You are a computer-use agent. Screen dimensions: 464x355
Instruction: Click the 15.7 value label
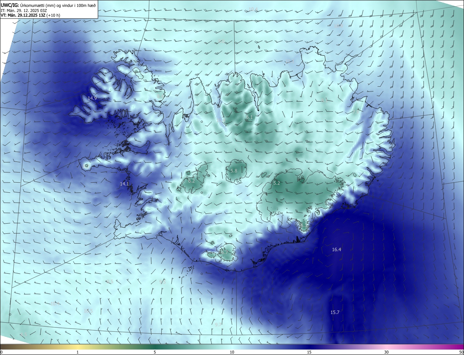click(335, 313)
